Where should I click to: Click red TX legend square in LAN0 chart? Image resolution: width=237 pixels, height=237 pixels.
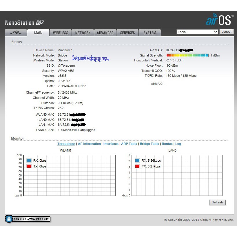(x=137, y=166)
